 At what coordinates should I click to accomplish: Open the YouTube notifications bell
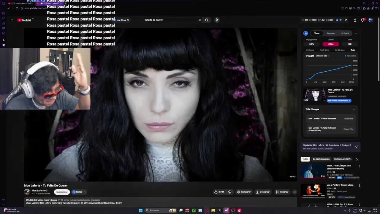click(x=362, y=20)
